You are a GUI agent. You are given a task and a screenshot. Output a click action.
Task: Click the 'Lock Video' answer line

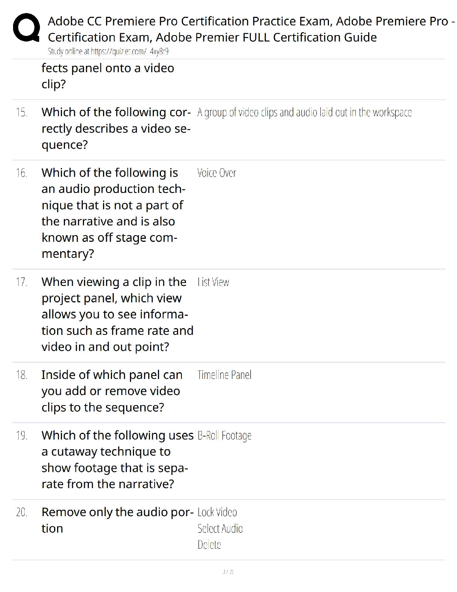(217, 512)
